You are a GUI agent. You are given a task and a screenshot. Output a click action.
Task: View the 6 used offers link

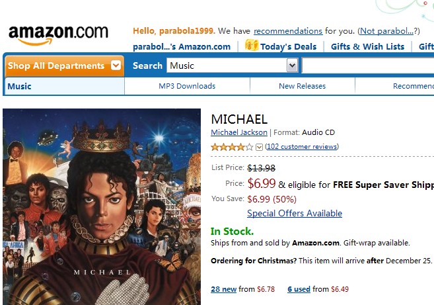click(299, 289)
